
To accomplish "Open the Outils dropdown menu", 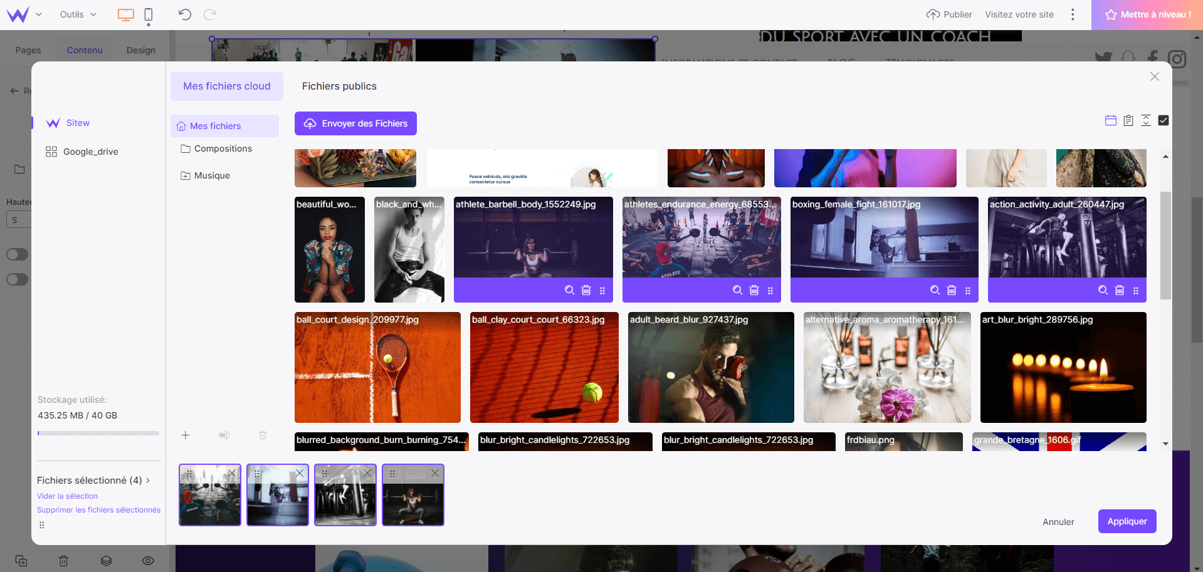I will (78, 14).
